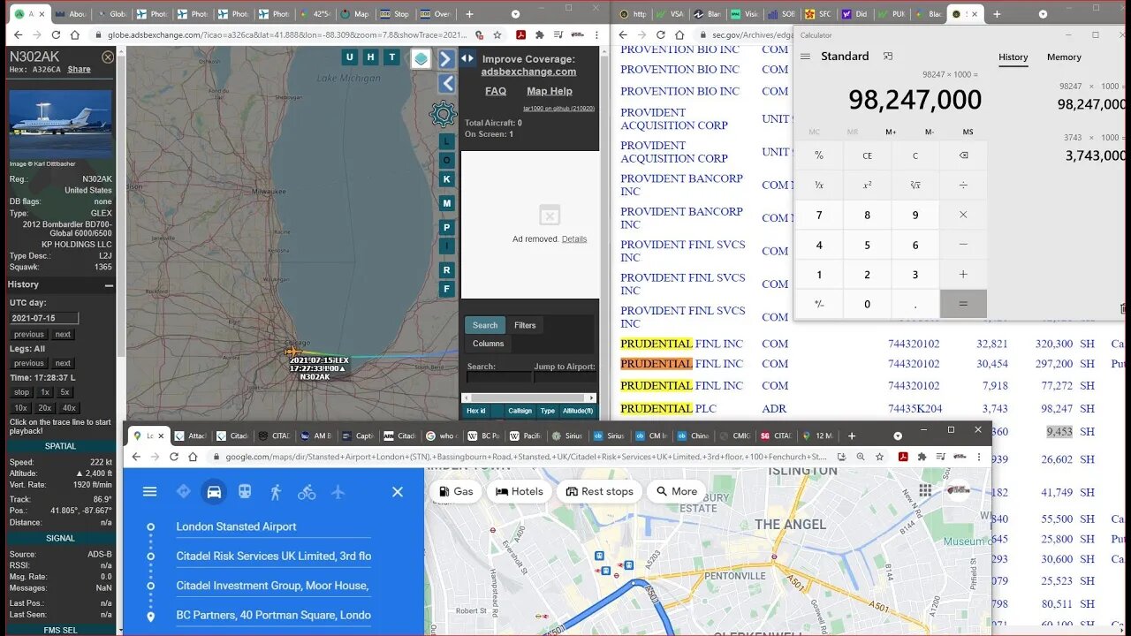This screenshot has width=1131, height=636.
Task: Open the adsbexchange.com coverage link
Action: [528, 72]
